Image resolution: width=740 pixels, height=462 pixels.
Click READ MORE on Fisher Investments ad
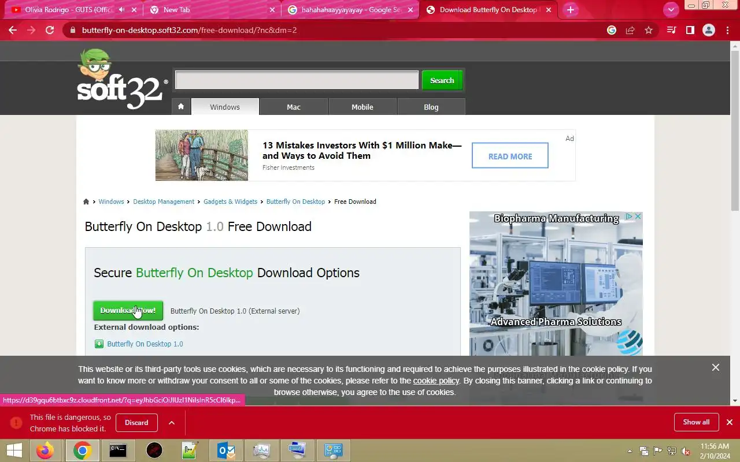pyautogui.click(x=510, y=156)
